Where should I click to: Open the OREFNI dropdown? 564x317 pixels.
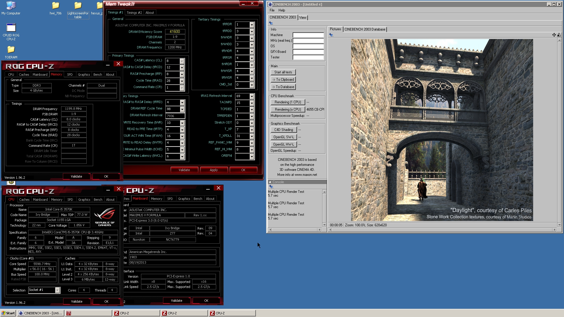click(x=252, y=157)
